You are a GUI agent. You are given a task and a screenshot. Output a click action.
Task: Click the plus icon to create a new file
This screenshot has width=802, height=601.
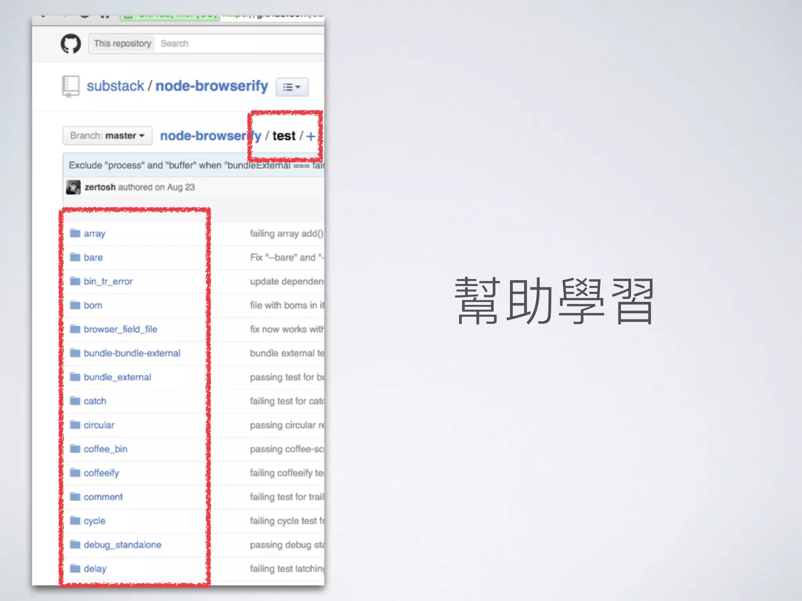click(x=311, y=136)
